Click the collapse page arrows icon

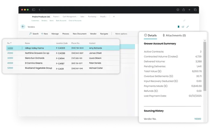[188, 27]
